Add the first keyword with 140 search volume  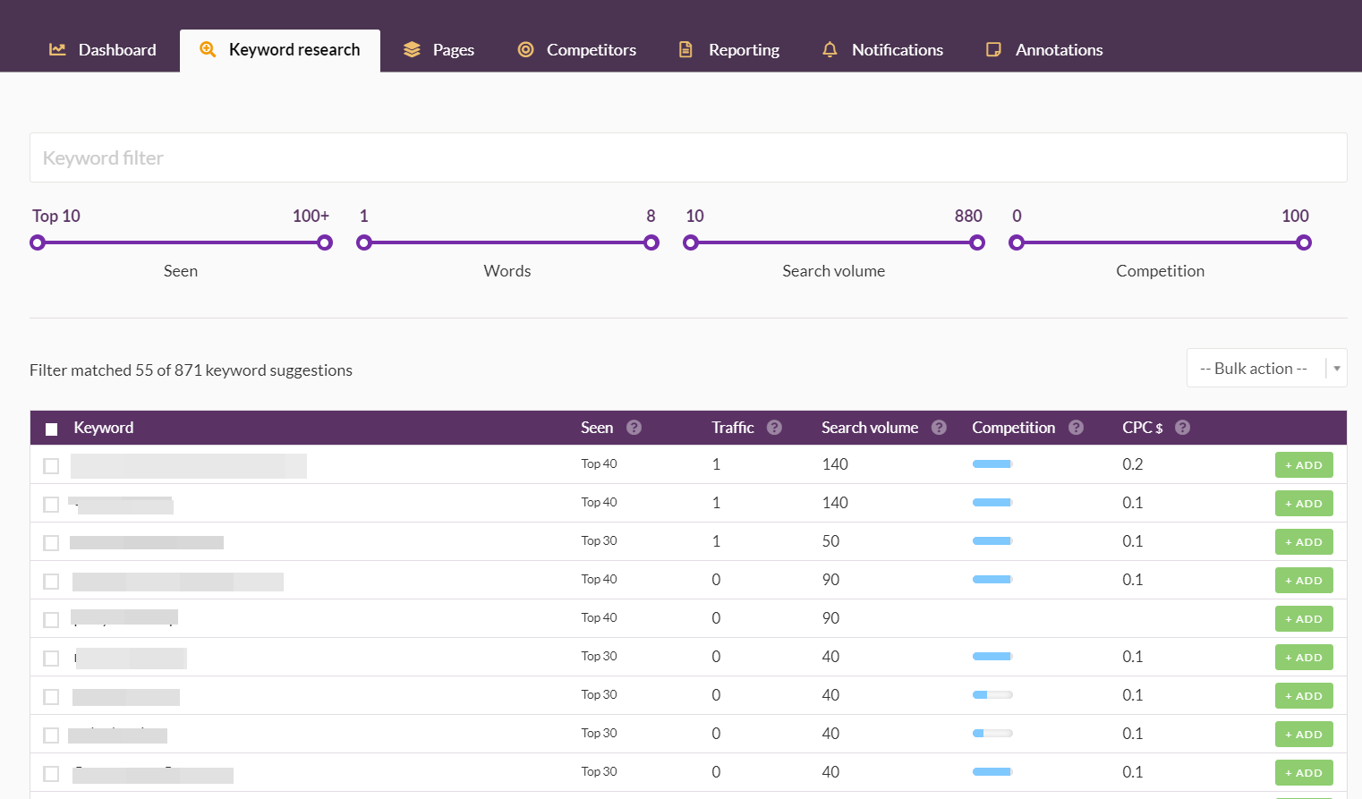point(1303,465)
